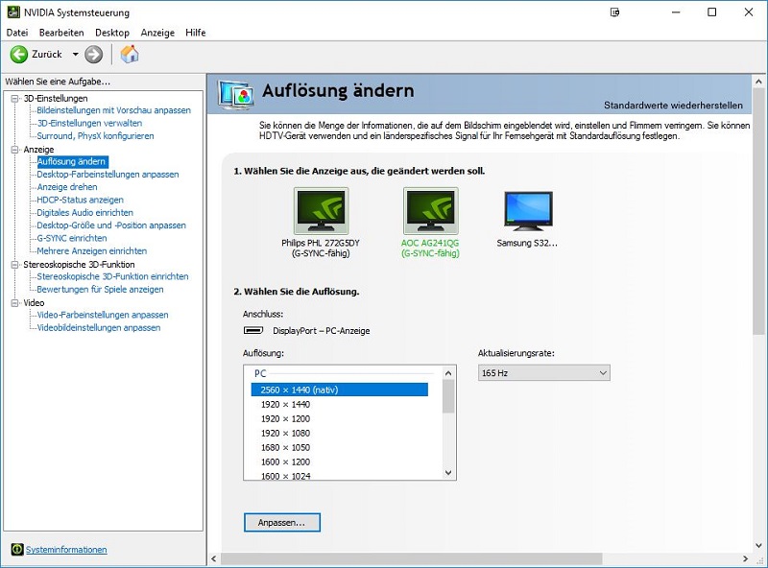Click horizontal scrollbar left arrow

click(x=213, y=558)
